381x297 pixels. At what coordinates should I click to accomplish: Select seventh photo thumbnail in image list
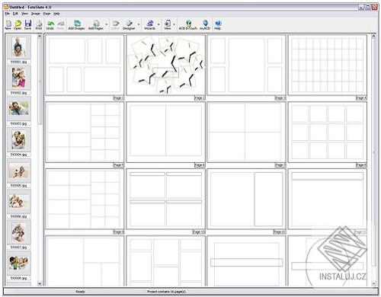tap(19, 232)
